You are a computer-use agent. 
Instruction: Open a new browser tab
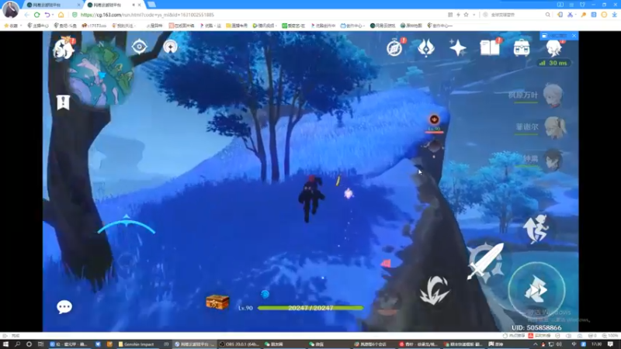coord(151,5)
